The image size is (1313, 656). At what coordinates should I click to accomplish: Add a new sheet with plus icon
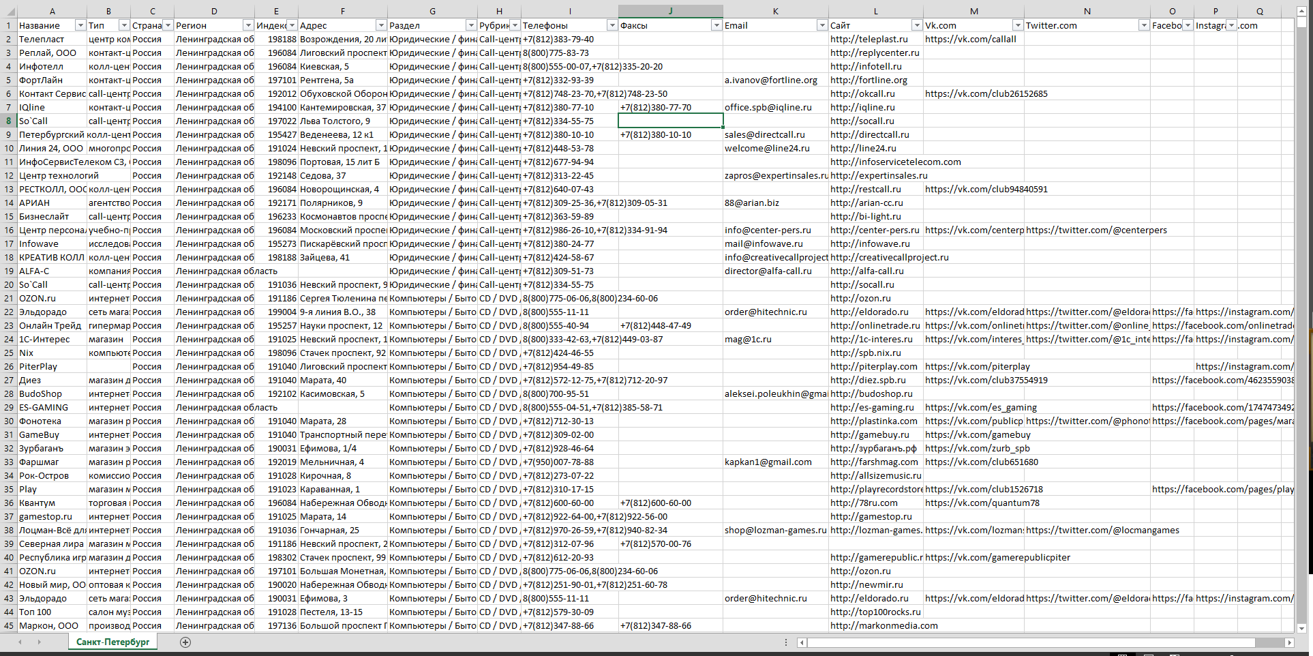[x=185, y=642]
